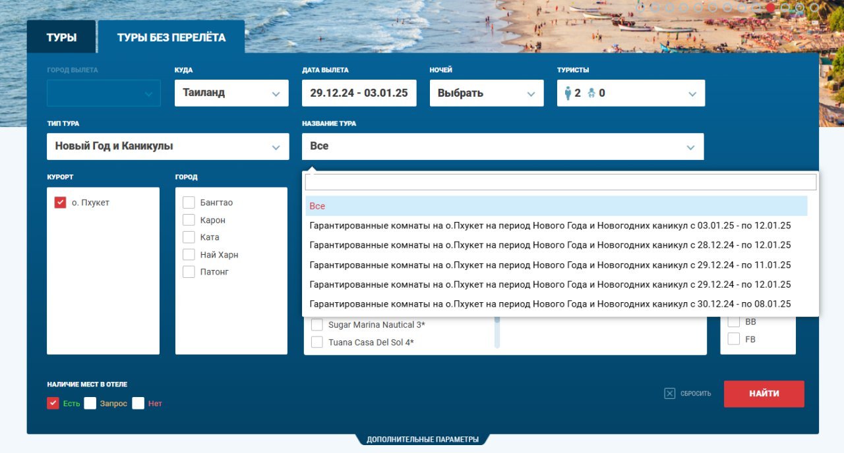Choose tour option 03.01.25 - по 12.01.25

pos(557,226)
